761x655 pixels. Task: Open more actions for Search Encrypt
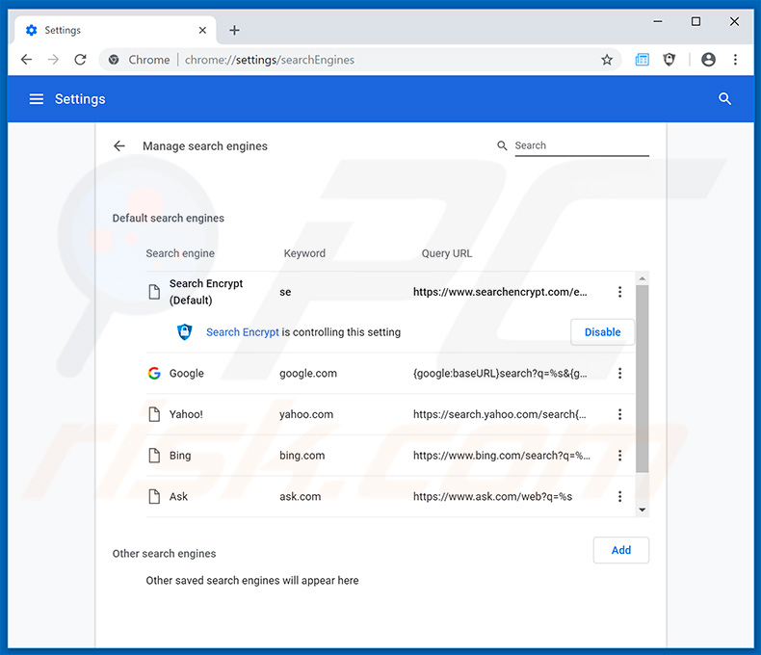[x=619, y=292]
